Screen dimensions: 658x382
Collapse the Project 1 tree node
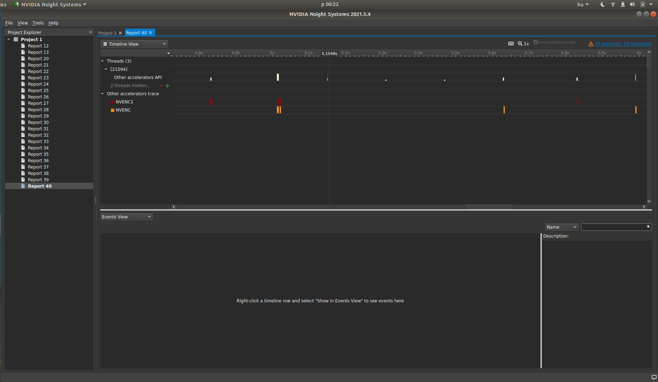[x=8, y=39]
